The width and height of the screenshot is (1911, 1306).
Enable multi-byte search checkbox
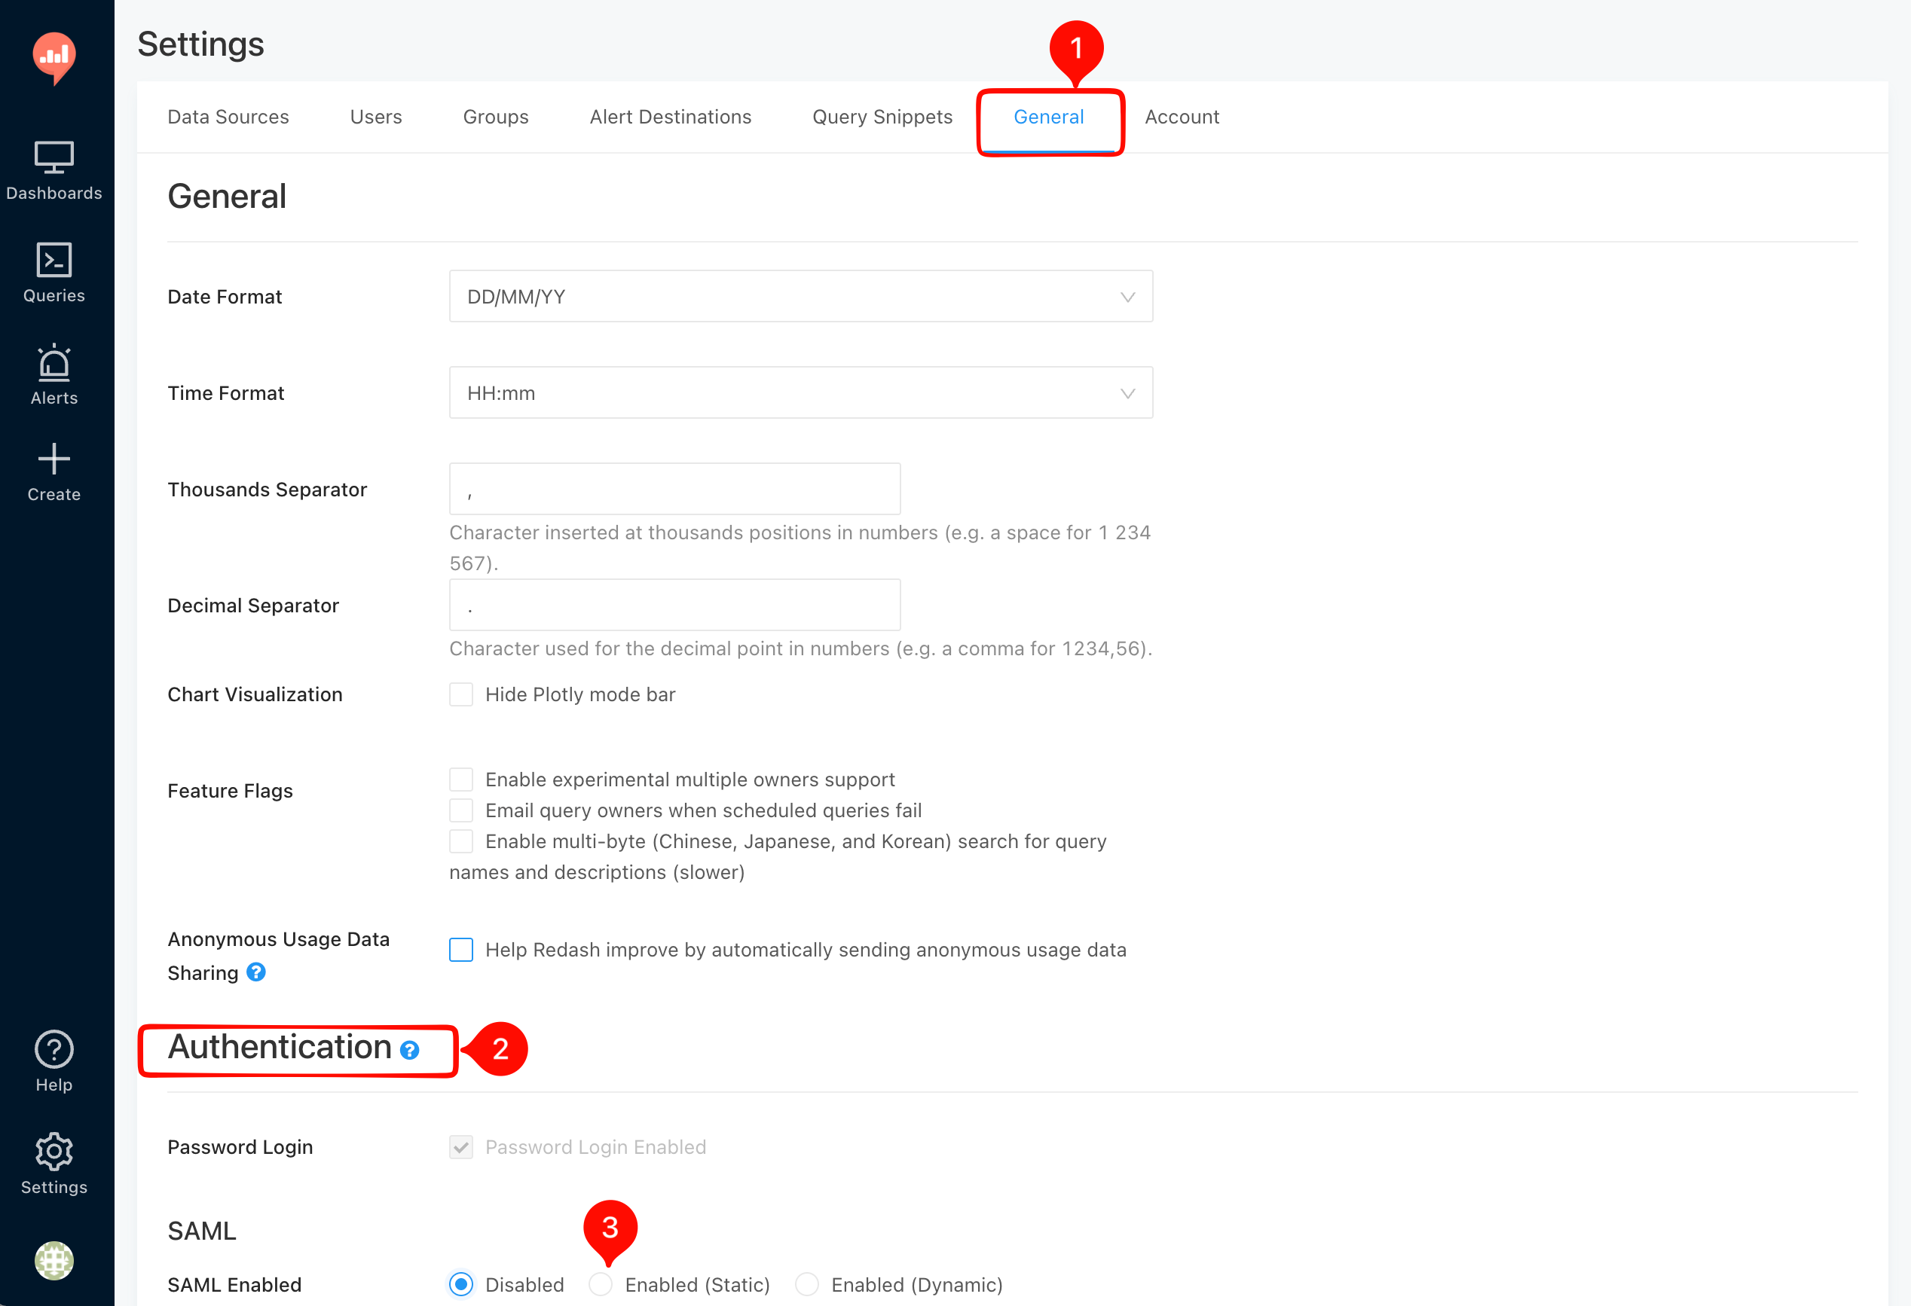461,841
